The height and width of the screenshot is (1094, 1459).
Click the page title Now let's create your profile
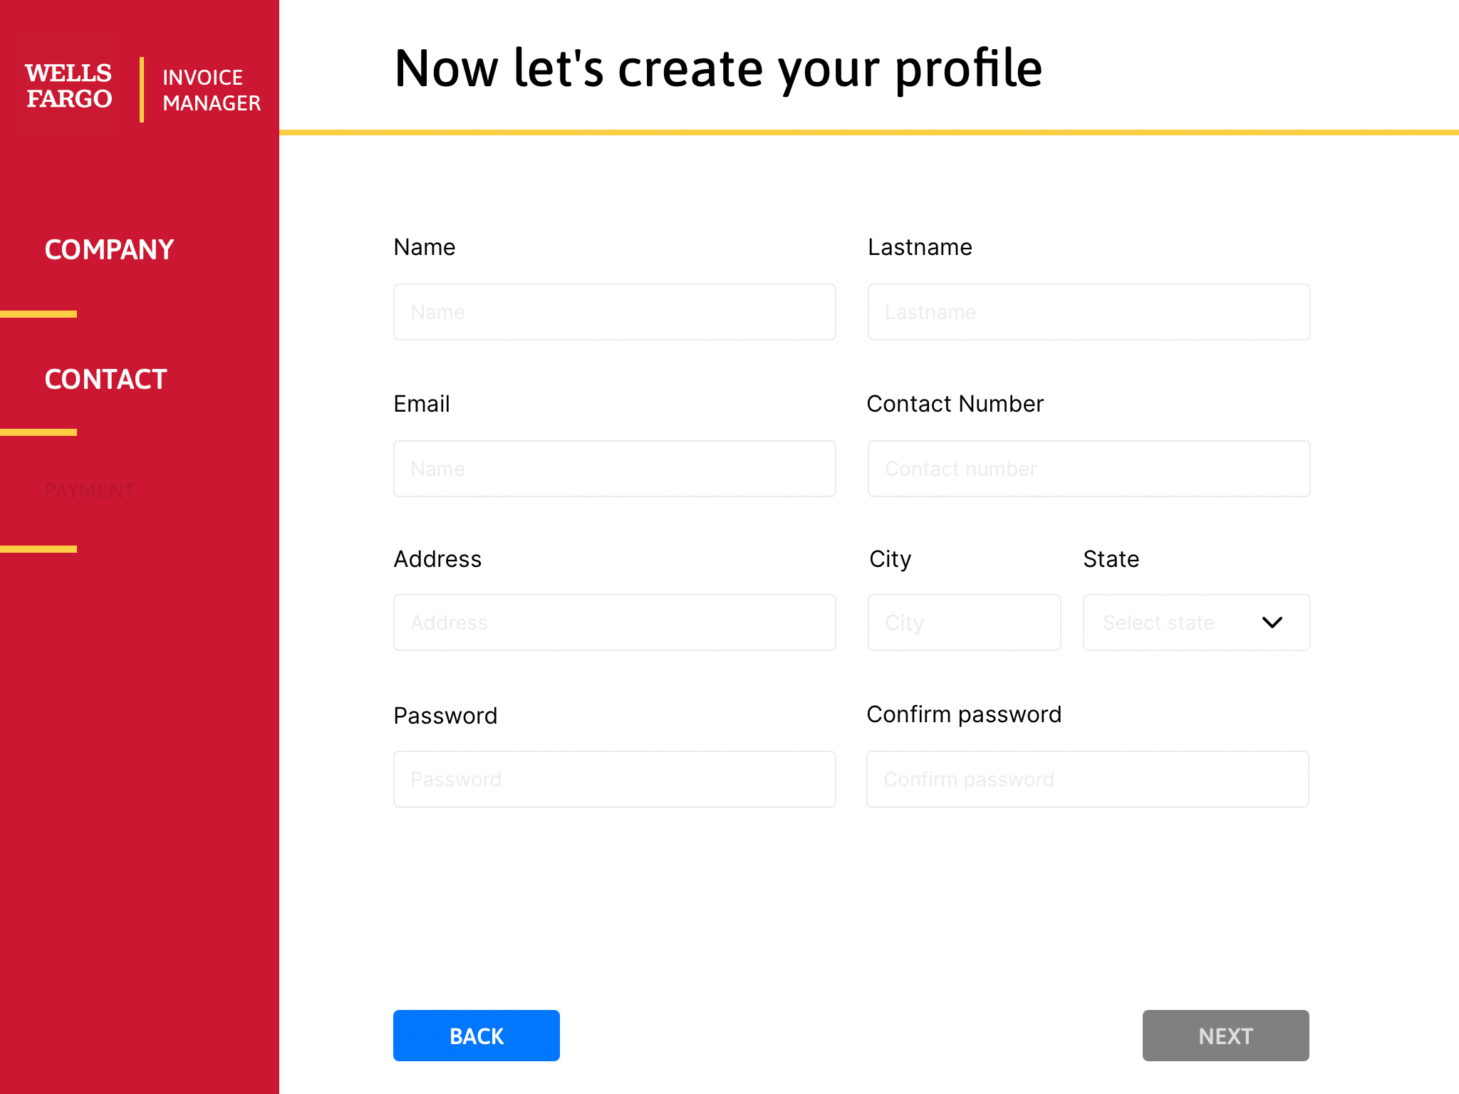[718, 68]
